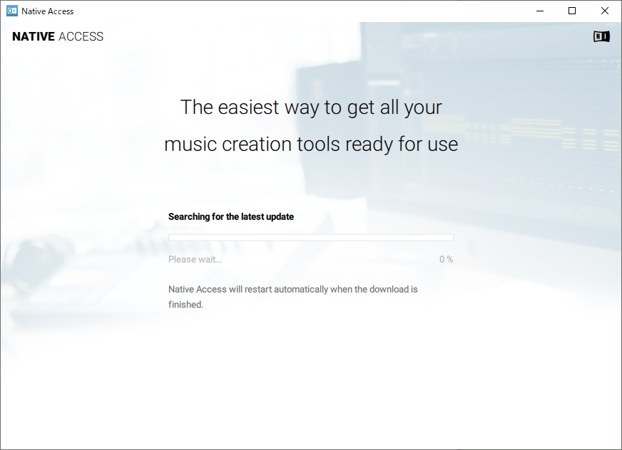Minimize the Native Access window

coord(540,11)
